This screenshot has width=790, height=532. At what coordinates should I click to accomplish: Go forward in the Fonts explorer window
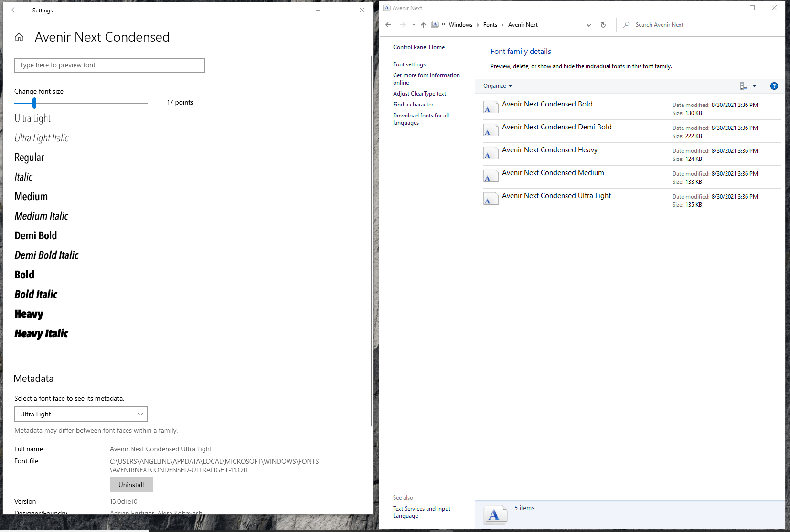tap(403, 25)
